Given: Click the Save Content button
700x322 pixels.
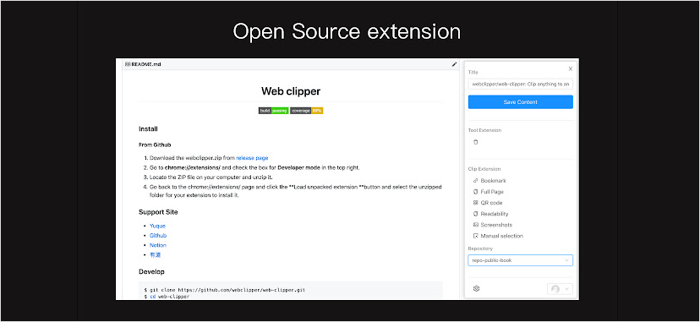Looking at the screenshot, I should click(x=520, y=101).
